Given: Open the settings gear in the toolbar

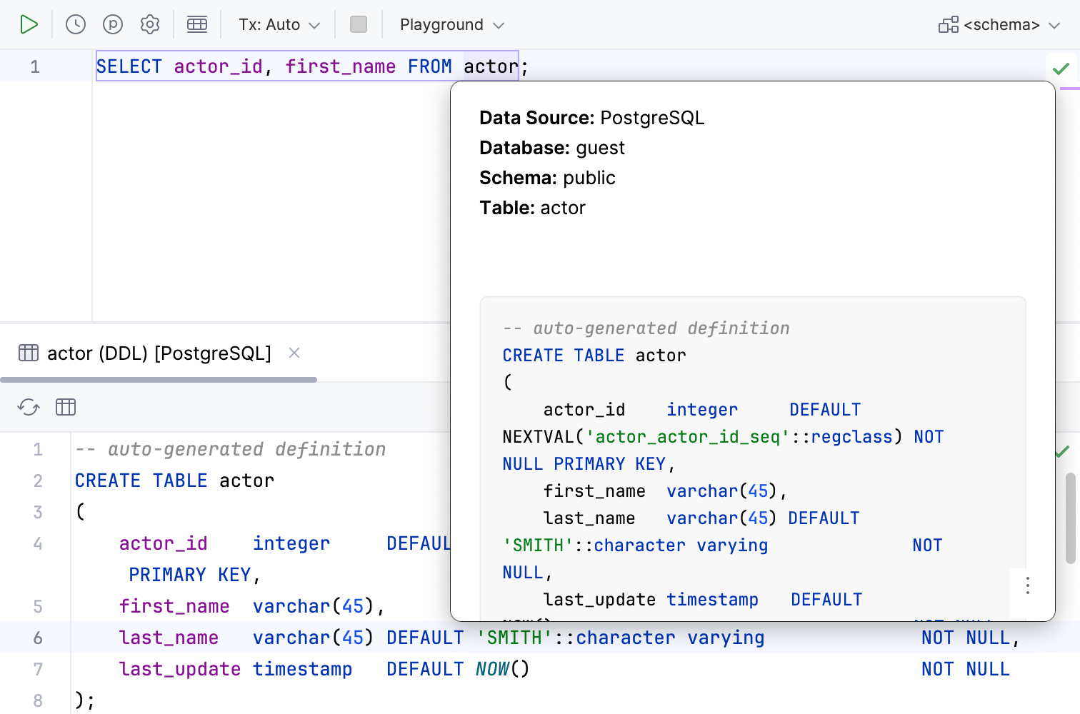Looking at the screenshot, I should (150, 24).
